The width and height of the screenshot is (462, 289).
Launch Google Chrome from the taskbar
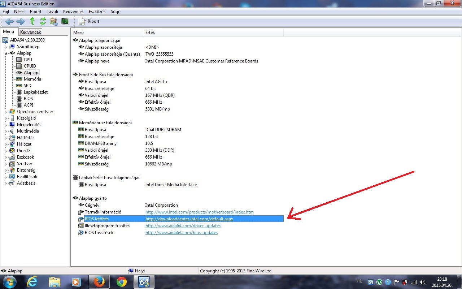point(121,282)
